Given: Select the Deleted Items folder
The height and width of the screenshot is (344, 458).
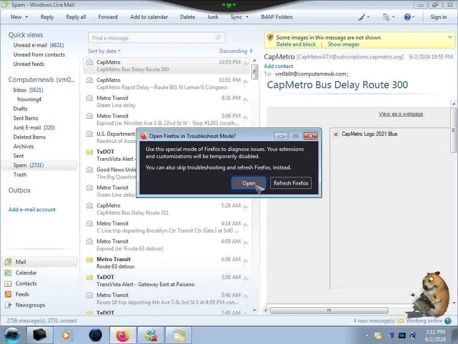Looking at the screenshot, I should coord(30,137).
